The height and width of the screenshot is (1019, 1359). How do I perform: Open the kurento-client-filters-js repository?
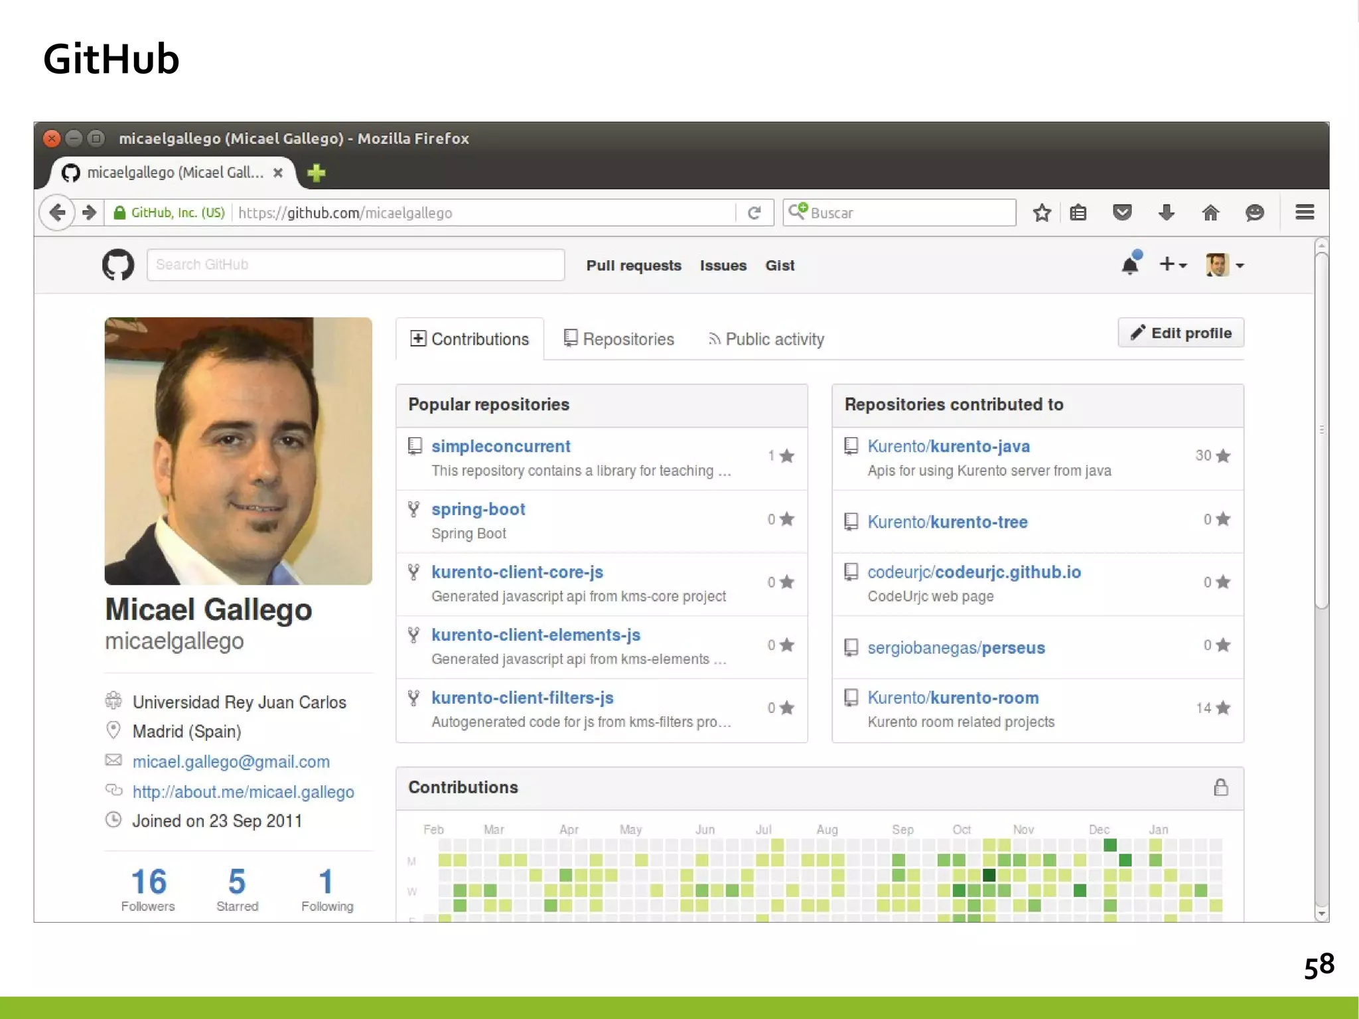(523, 698)
